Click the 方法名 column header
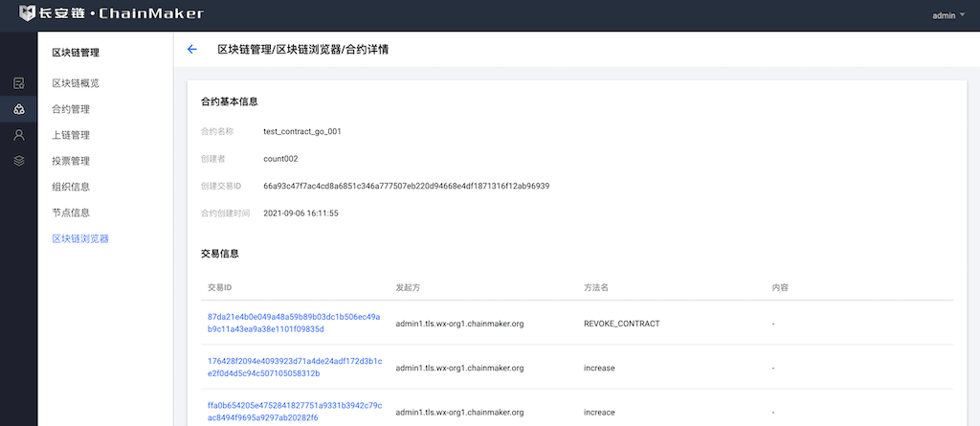This screenshot has width=980, height=426. [x=596, y=287]
